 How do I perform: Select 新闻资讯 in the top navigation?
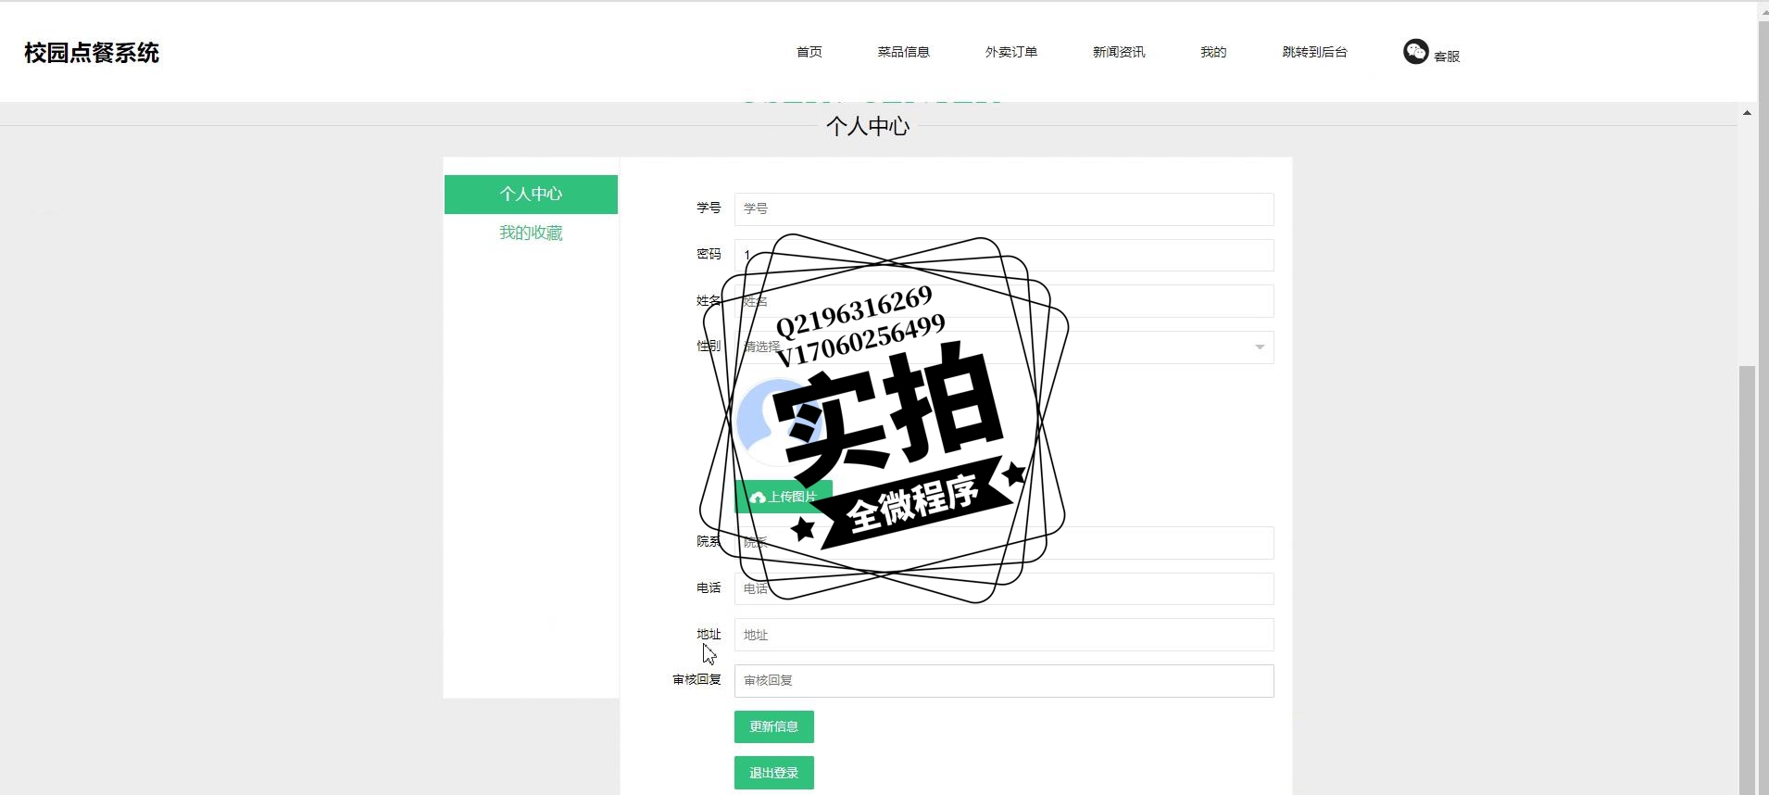pyautogui.click(x=1118, y=52)
